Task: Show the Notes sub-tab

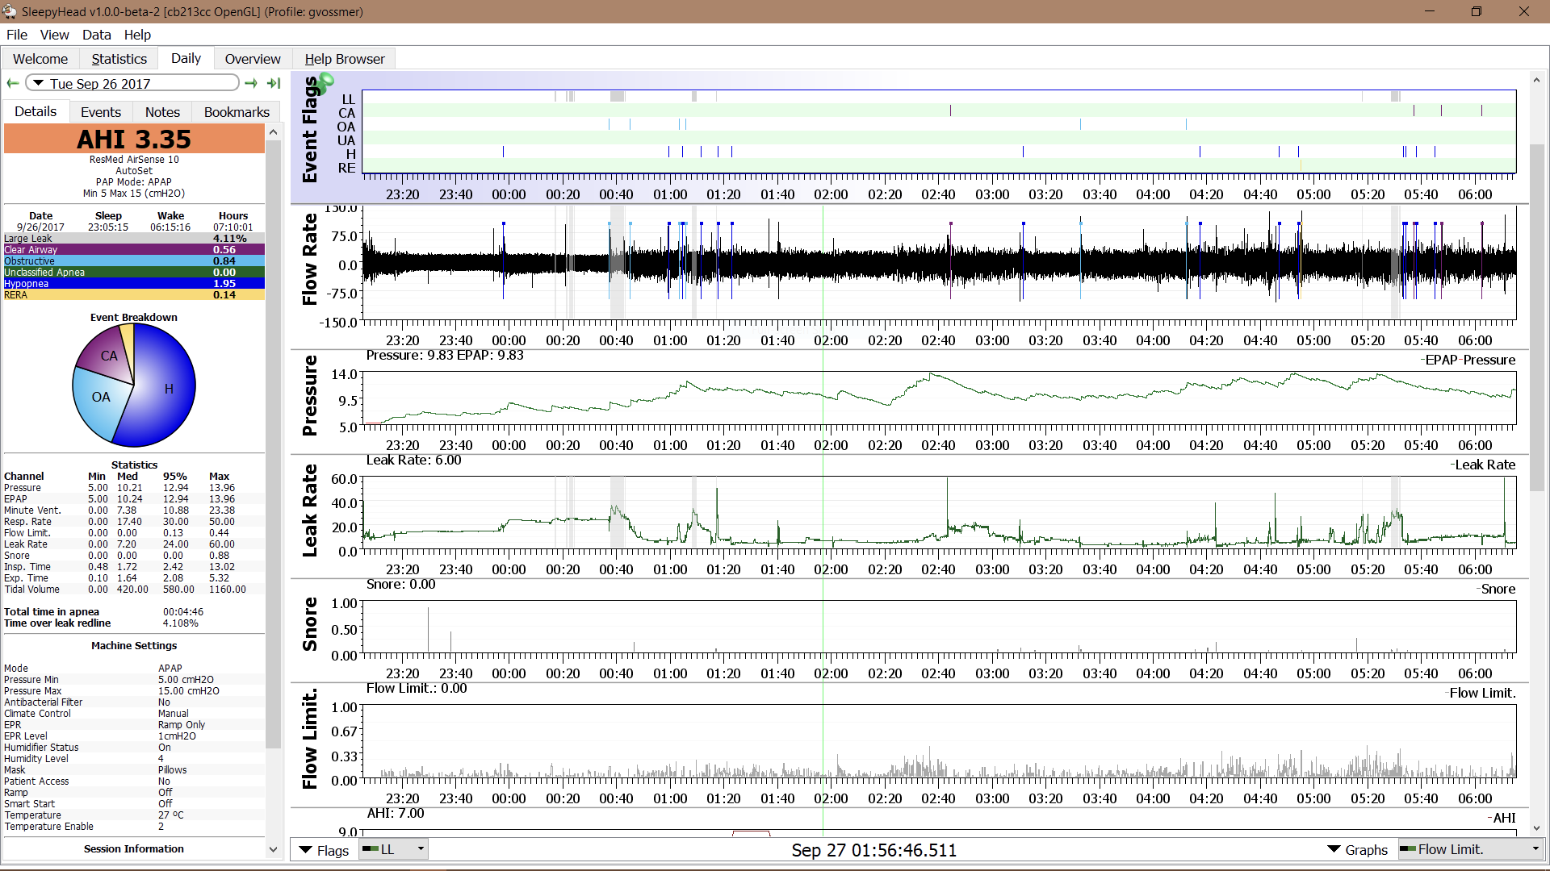Action: (162, 112)
